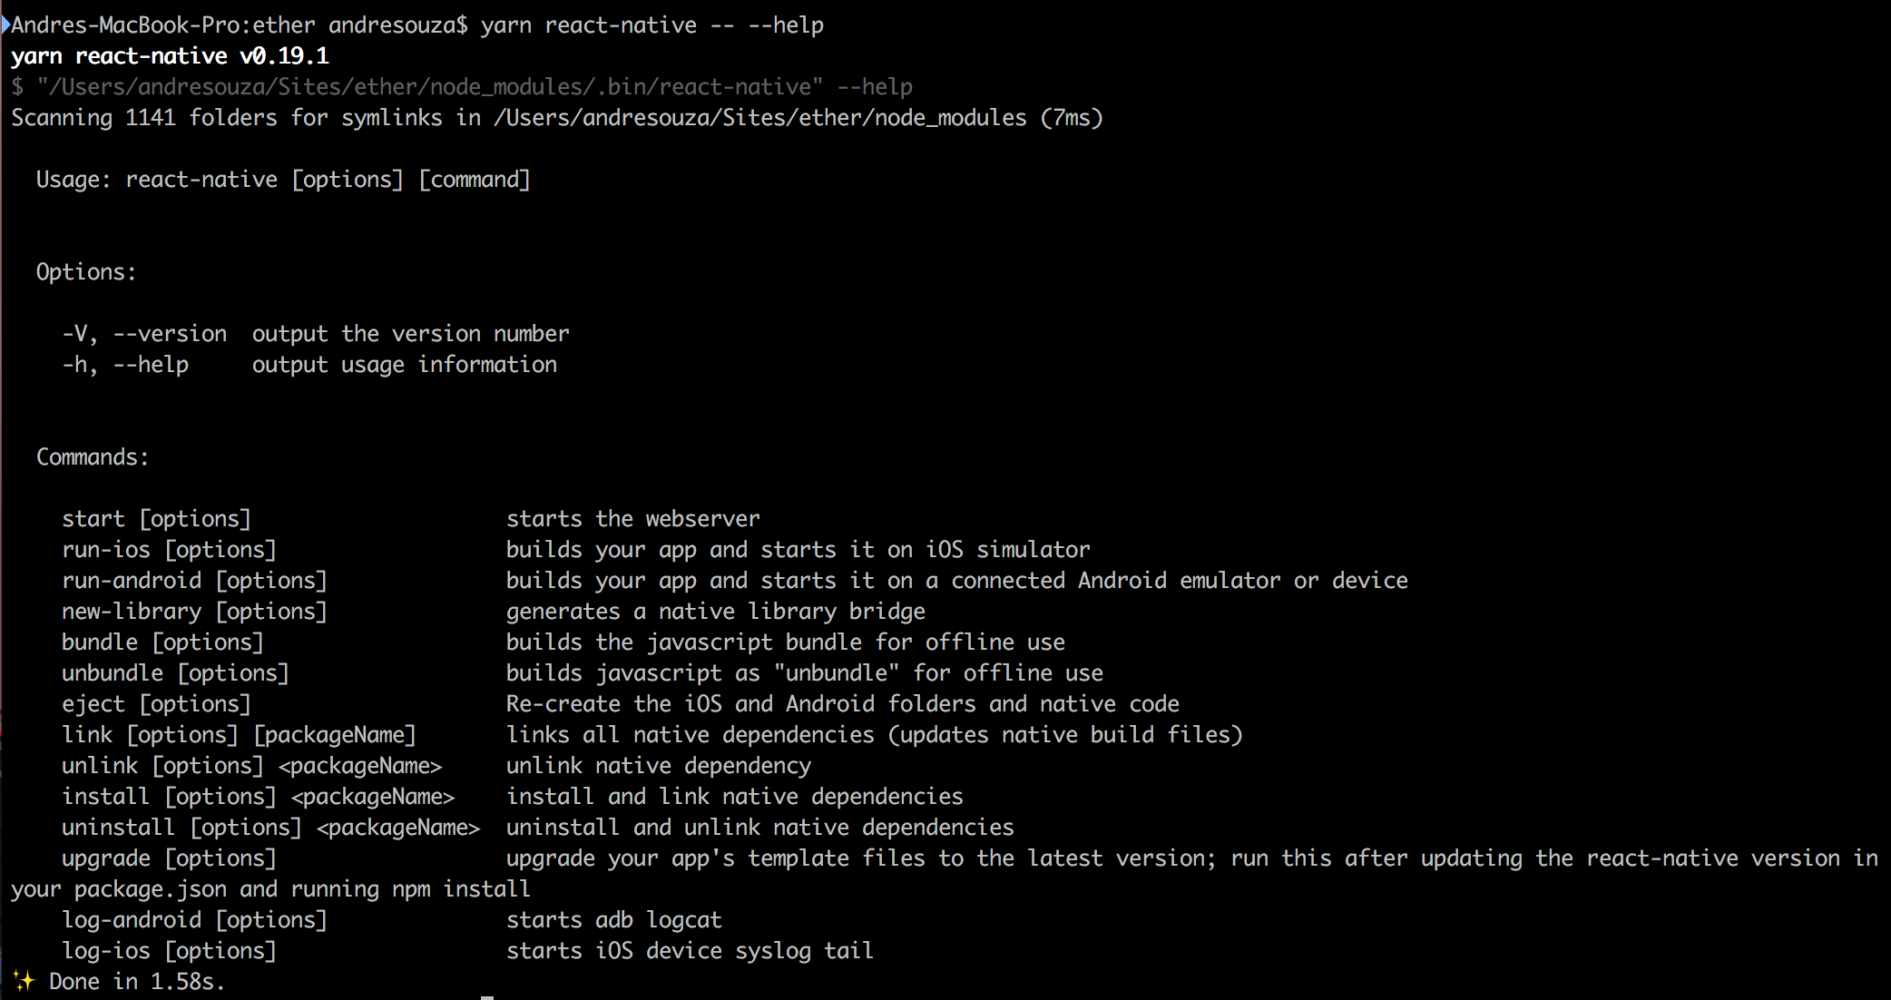Click the 'Options:' section heading
This screenshot has width=1891, height=1000.
point(86,272)
